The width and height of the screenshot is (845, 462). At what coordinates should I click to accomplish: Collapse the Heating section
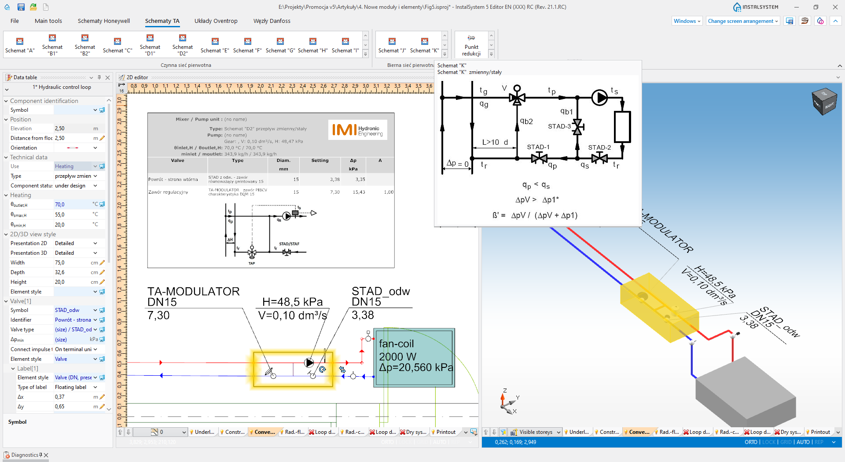click(6, 195)
